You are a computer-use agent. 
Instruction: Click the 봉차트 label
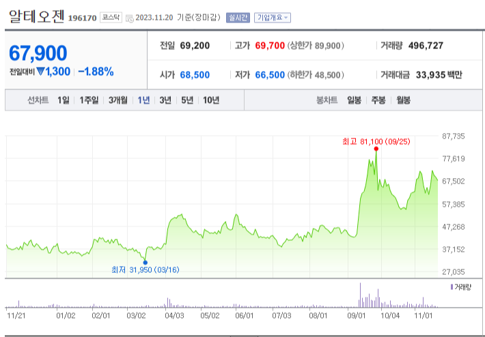(x=327, y=100)
